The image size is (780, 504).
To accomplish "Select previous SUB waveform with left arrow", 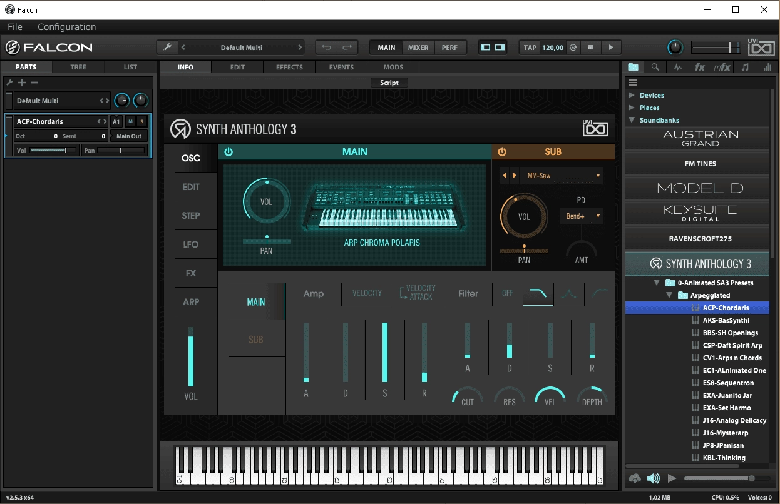I will [x=505, y=176].
